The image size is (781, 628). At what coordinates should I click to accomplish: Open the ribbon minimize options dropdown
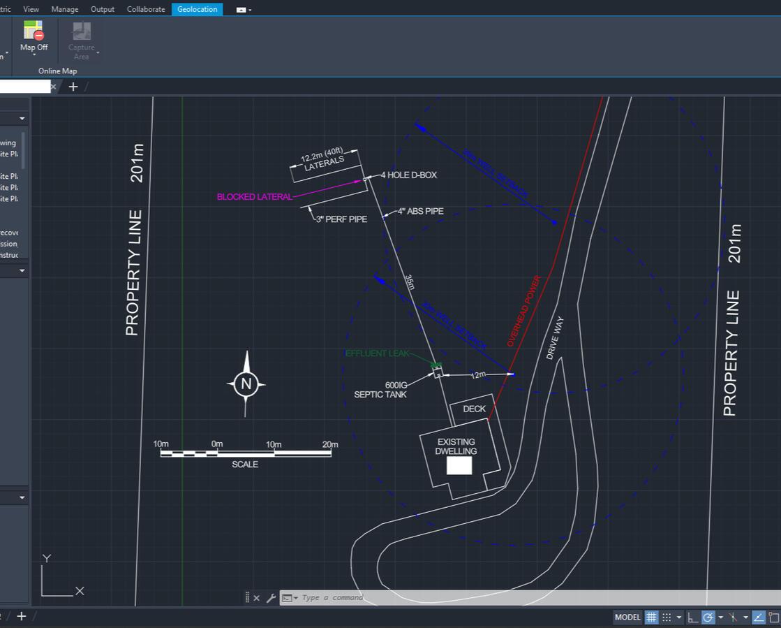245,10
